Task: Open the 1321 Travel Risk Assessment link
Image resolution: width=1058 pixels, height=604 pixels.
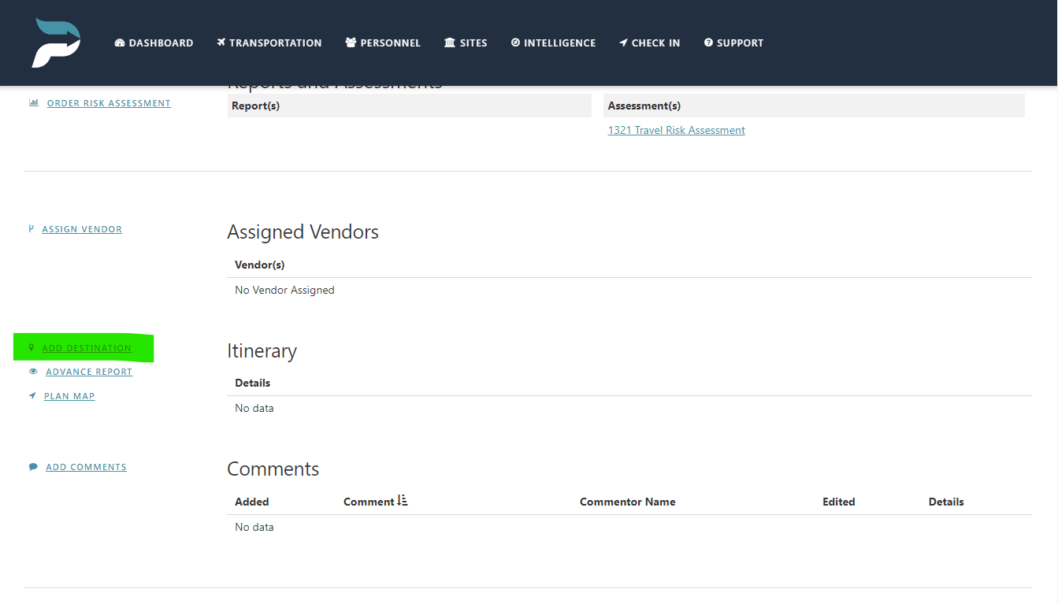Action: coord(676,129)
